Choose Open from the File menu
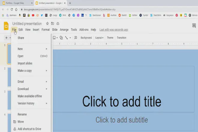198x132 pixels. (33, 56)
